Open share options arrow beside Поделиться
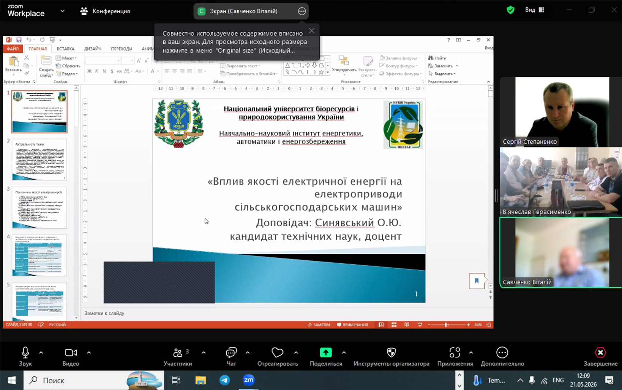 [344, 353]
